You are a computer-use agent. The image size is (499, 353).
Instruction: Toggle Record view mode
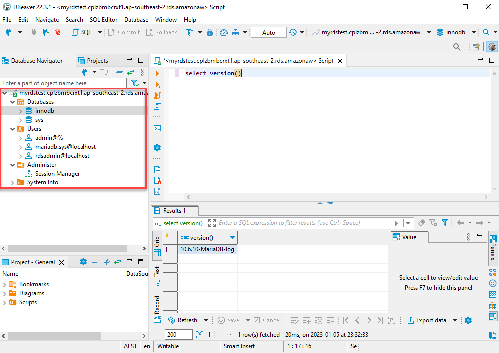click(x=157, y=305)
